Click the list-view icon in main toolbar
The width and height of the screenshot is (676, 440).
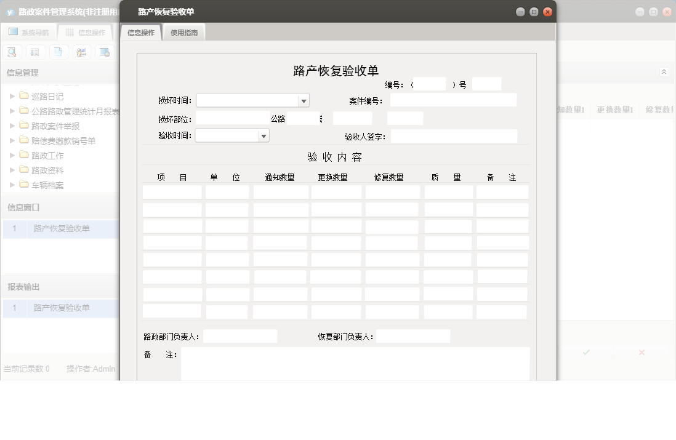[35, 52]
